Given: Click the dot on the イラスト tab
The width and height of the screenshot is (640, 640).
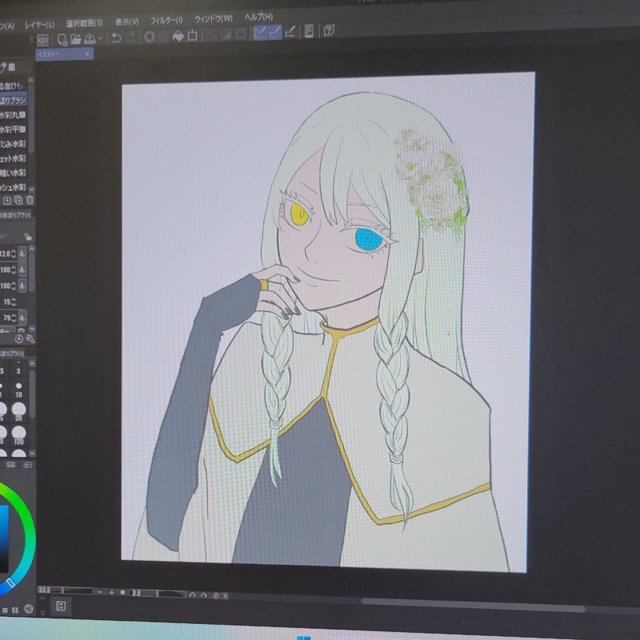Looking at the screenshot, I should [x=87, y=54].
